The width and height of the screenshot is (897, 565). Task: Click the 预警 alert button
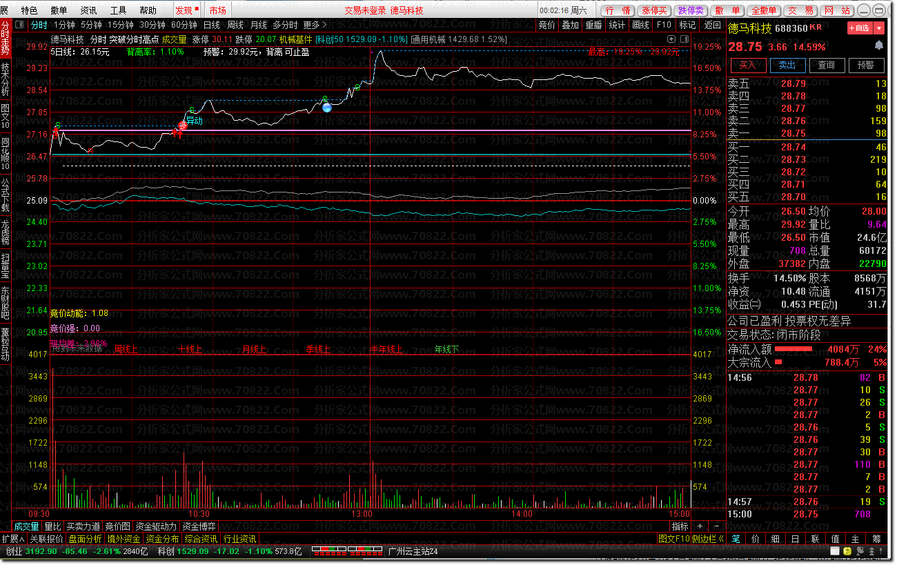[866, 65]
